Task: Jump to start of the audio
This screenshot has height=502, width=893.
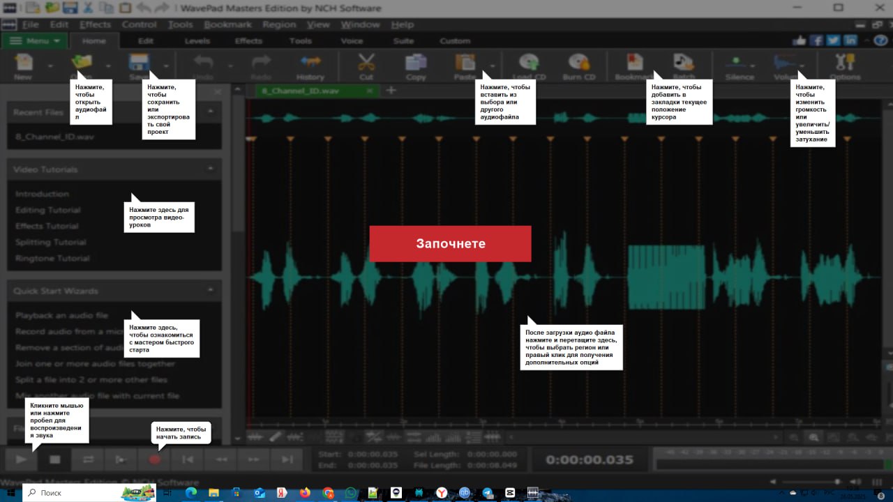Action: (188, 459)
